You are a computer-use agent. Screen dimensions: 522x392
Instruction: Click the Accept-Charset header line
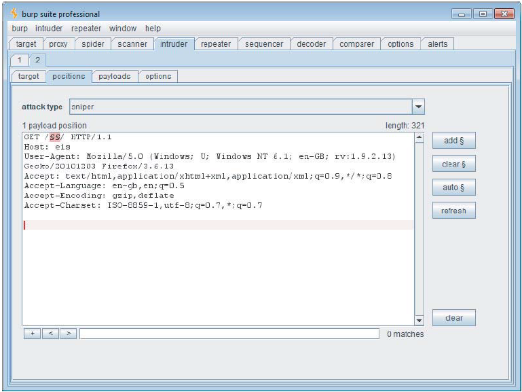(143, 205)
